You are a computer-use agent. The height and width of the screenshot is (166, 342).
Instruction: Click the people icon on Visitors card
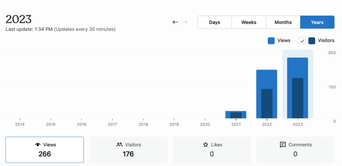[119, 145]
